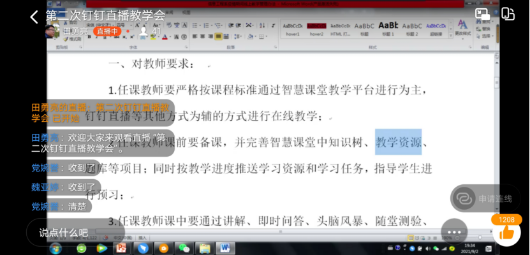
Task: Click heading 一、对教师要求：
Action: [x=151, y=64]
